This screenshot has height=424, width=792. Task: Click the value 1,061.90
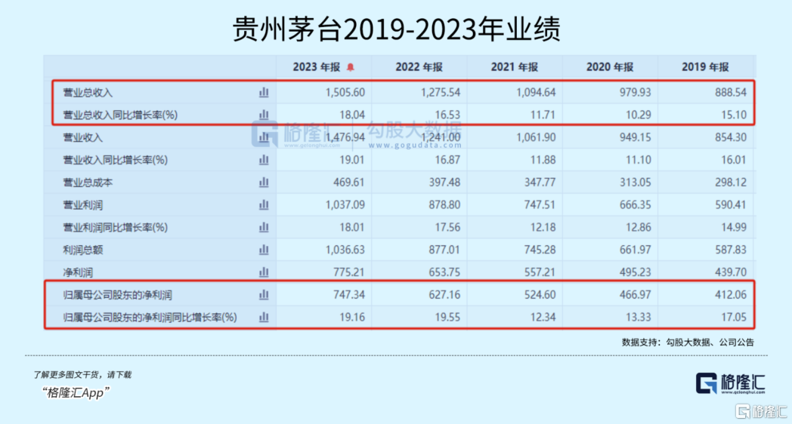click(536, 137)
